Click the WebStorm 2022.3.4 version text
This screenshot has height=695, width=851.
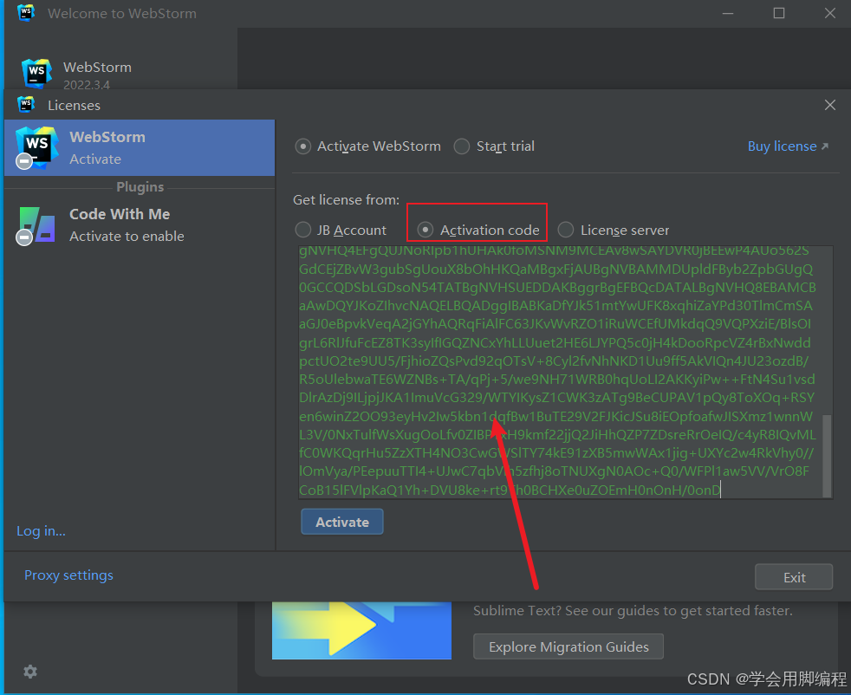pos(87,85)
